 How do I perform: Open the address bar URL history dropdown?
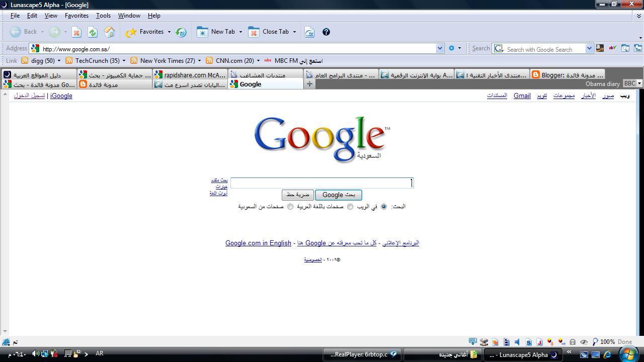440,48
